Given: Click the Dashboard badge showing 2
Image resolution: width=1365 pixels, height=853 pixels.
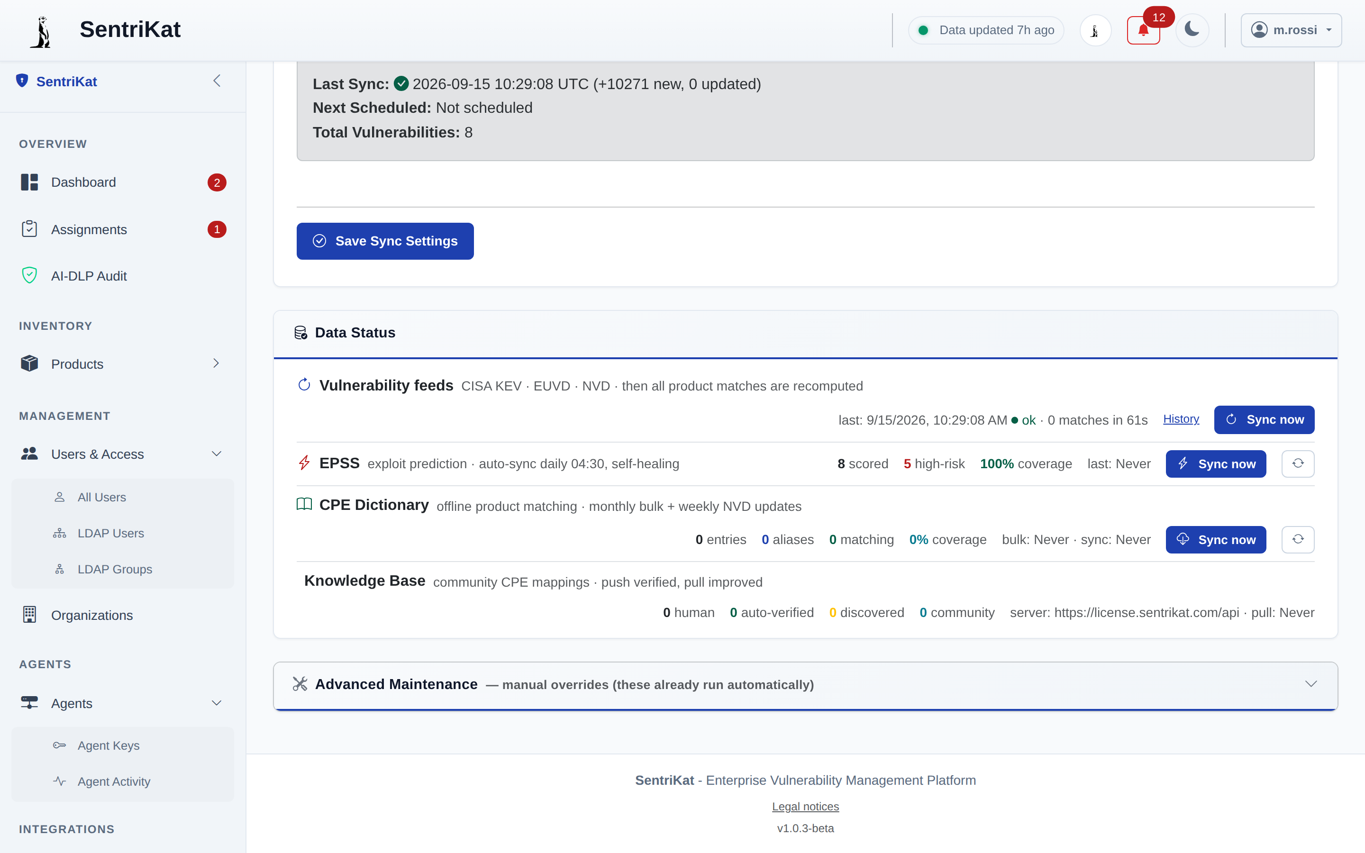Looking at the screenshot, I should pos(217,182).
